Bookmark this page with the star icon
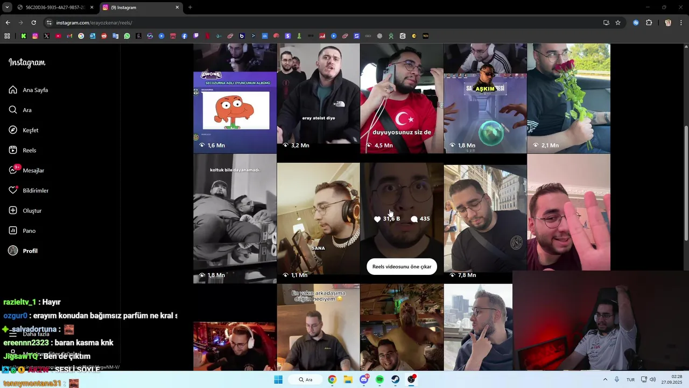The image size is (689, 388). pyautogui.click(x=618, y=23)
